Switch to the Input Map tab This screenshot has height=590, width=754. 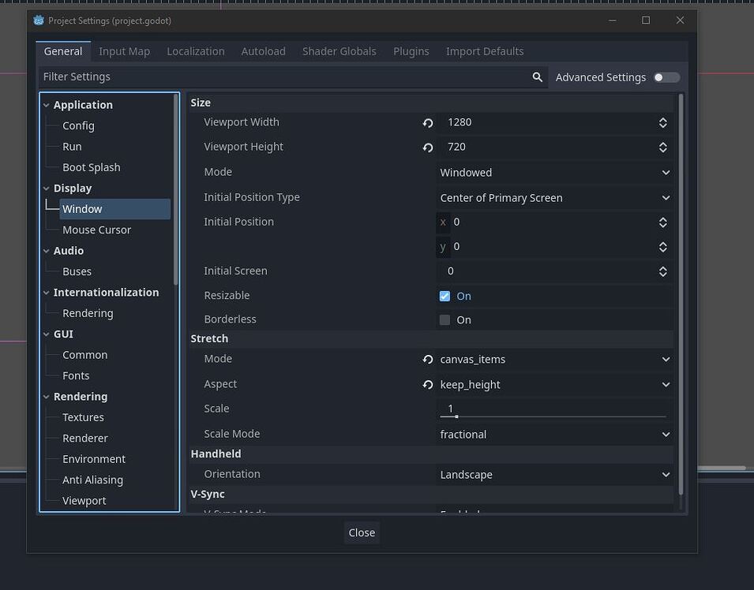tap(124, 51)
